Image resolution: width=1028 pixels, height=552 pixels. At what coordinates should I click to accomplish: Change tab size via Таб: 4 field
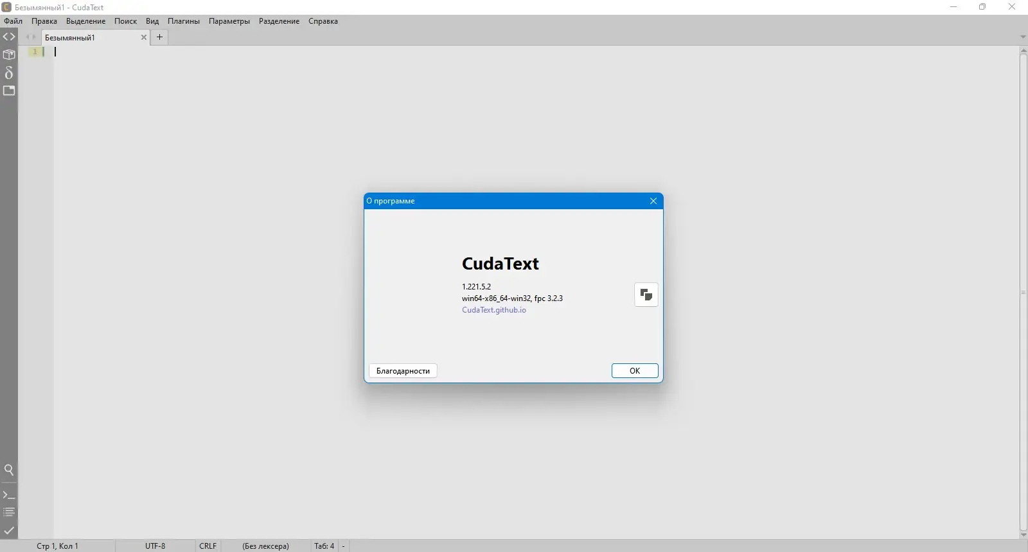324,546
